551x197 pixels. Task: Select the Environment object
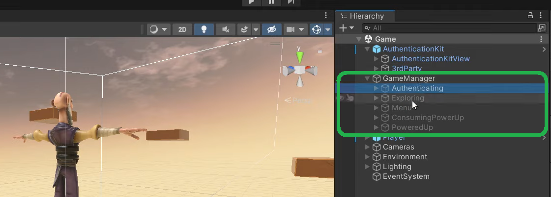click(405, 157)
